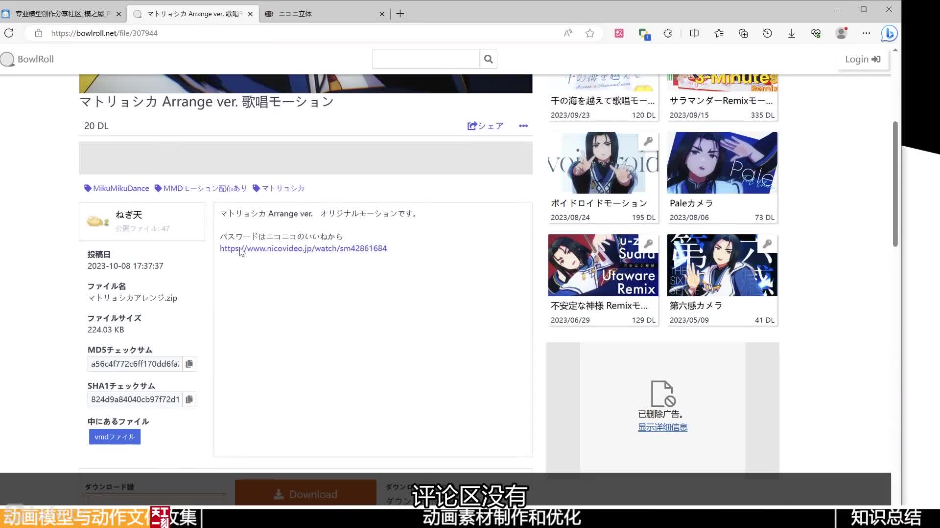
Task: Click the 20 DL download count
Action: tap(96, 126)
